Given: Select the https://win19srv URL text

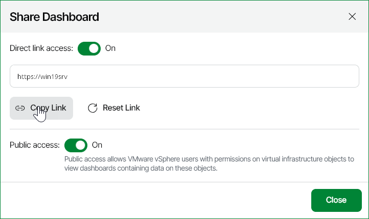Looking at the screenshot, I should (x=42, y=77).
